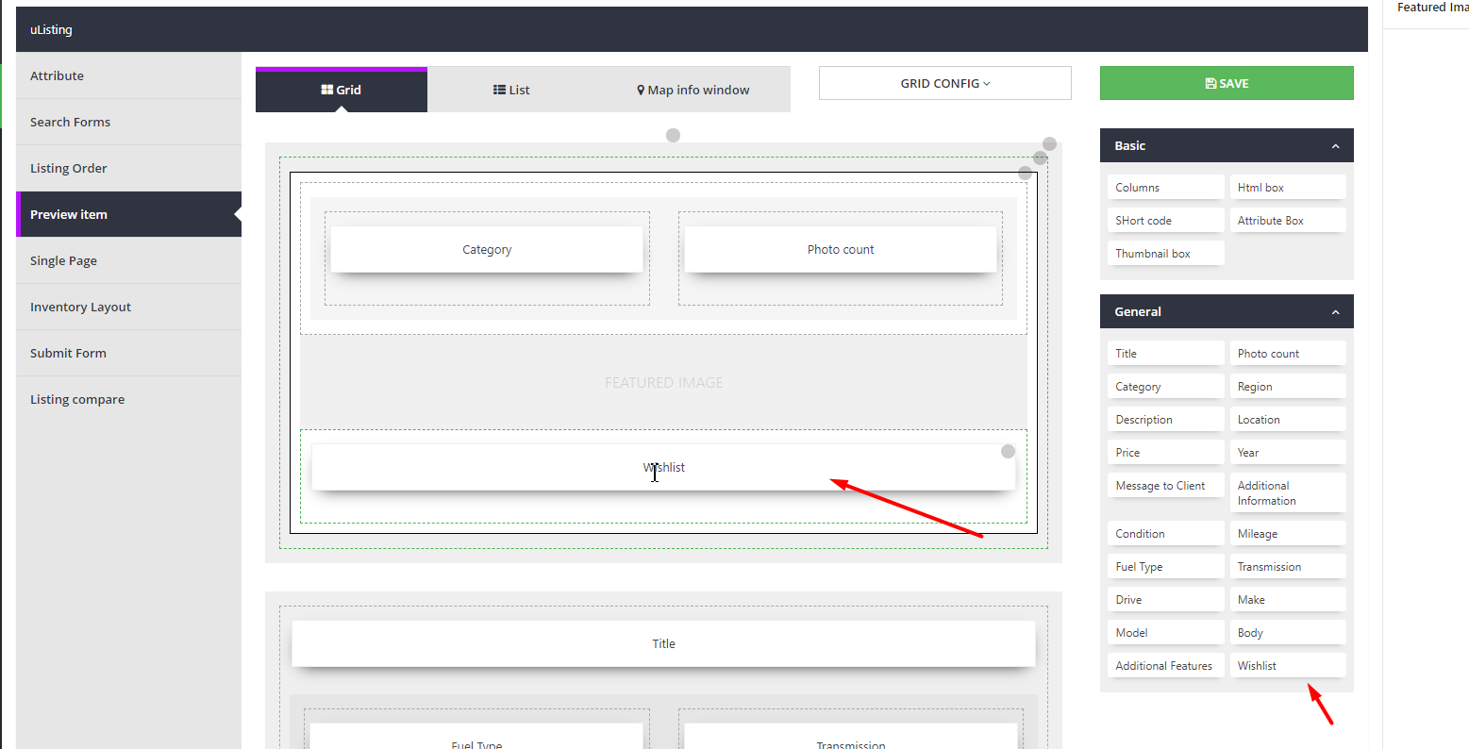Click the gray circle handle above the grid canvas
Viewport: 1469px width, 749px height.
pos(673,136)
